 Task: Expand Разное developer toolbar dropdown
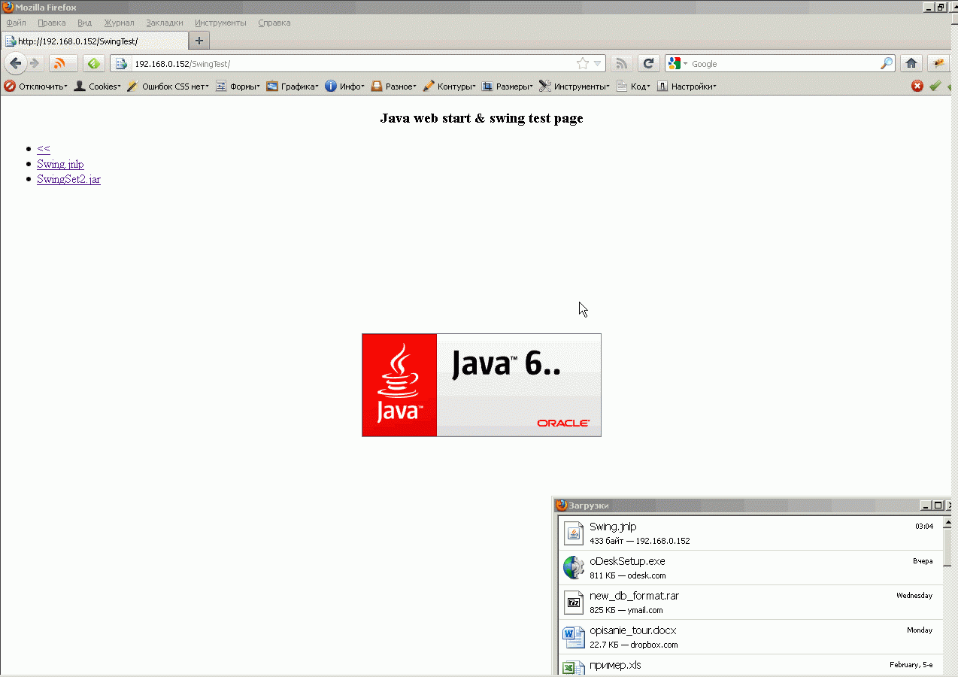(x=394, y=87)
